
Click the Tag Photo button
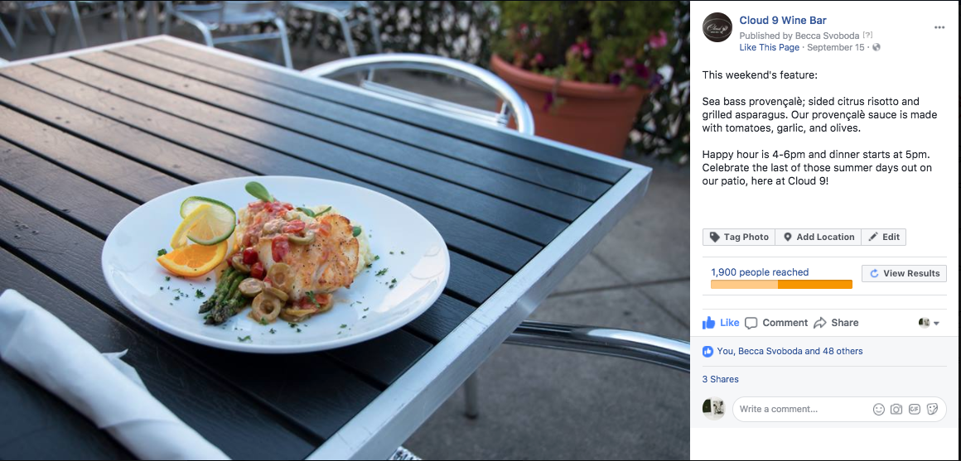739,237
